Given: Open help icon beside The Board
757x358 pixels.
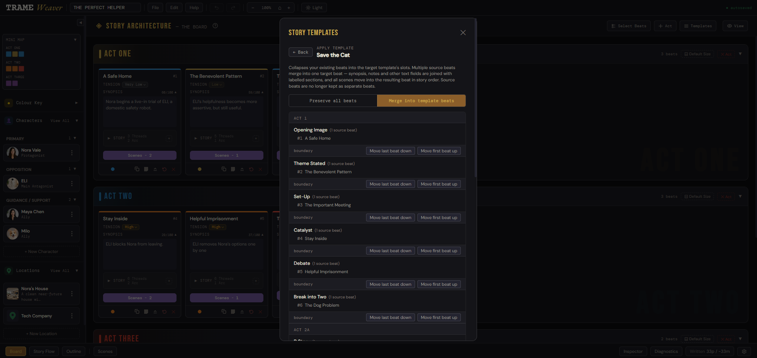Looking at the screenshot, I should pos(215,26).
